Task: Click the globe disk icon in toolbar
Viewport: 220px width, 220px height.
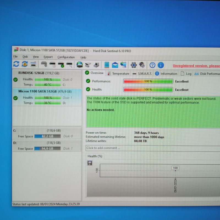Action: (79, 65)
